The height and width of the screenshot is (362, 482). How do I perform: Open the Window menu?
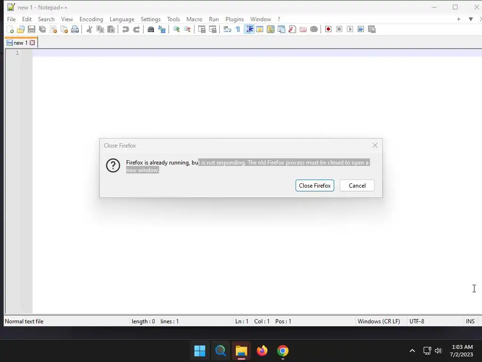[261, 19]
